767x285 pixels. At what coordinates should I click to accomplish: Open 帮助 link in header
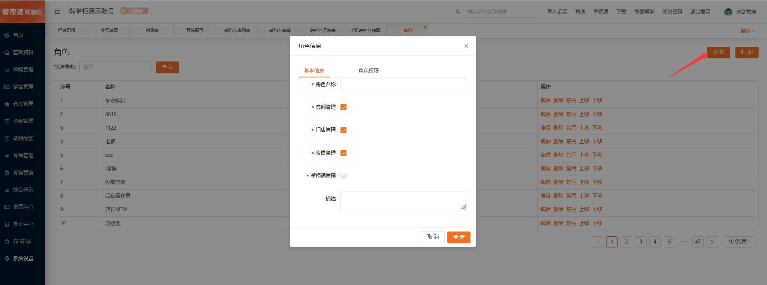point(580,12)
